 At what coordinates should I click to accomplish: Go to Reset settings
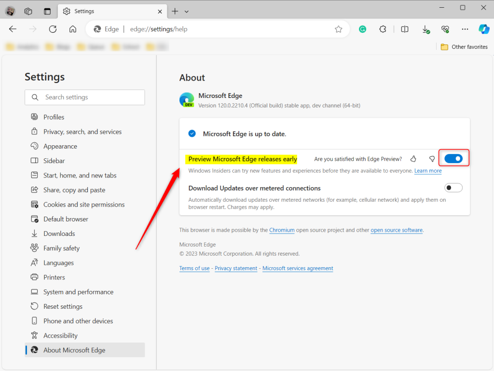[x=85, y=306]
